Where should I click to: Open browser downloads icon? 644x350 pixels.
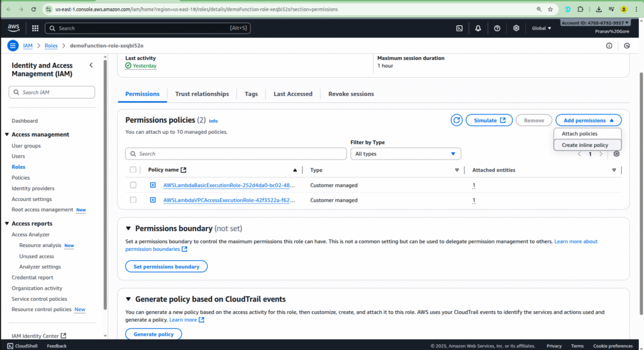click(599, 9)
